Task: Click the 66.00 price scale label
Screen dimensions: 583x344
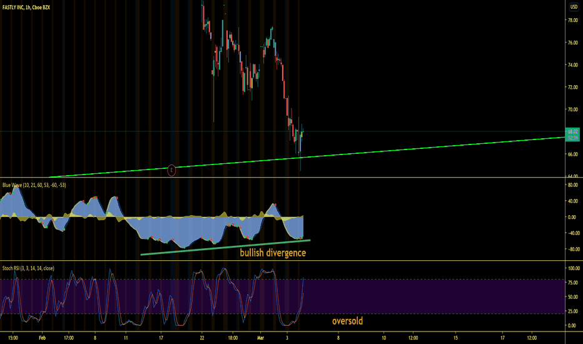Action: click(573, 154)
